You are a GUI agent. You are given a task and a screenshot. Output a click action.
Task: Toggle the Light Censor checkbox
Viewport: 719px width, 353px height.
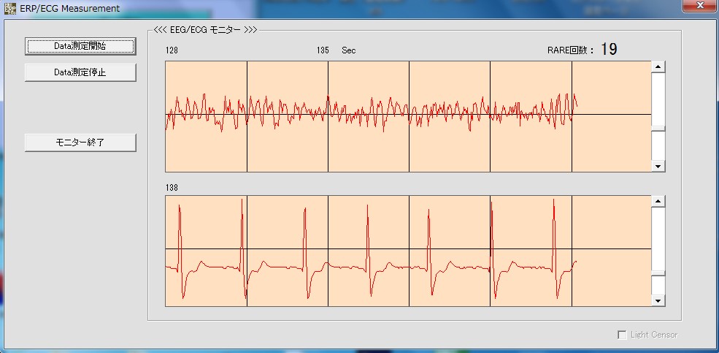(x=622, y=335)
